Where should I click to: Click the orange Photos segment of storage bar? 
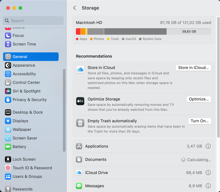(x=83, y=31)
